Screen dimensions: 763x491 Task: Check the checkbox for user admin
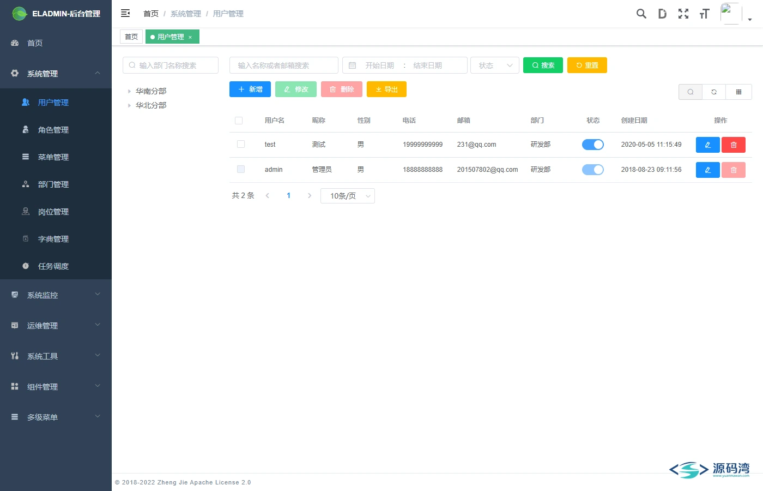click(241, 169)
